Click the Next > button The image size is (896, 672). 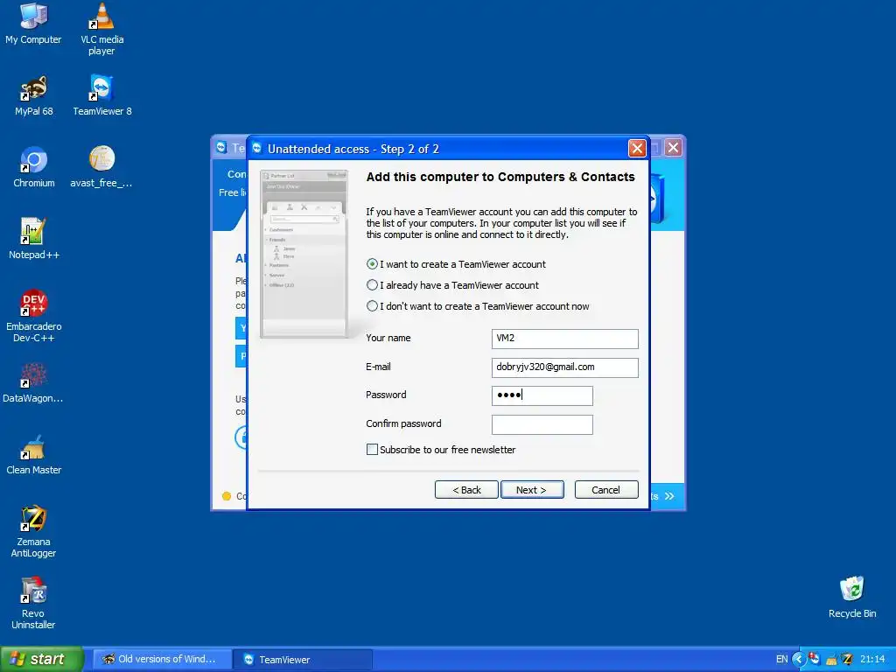point(532,490)
